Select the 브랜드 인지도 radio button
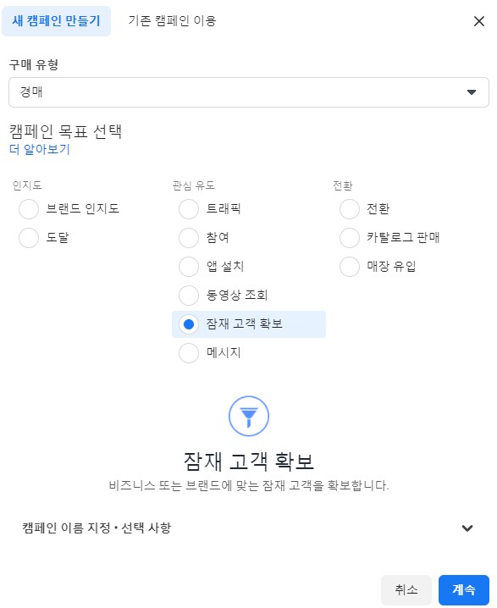497x608 pixels. click(29, 209)
